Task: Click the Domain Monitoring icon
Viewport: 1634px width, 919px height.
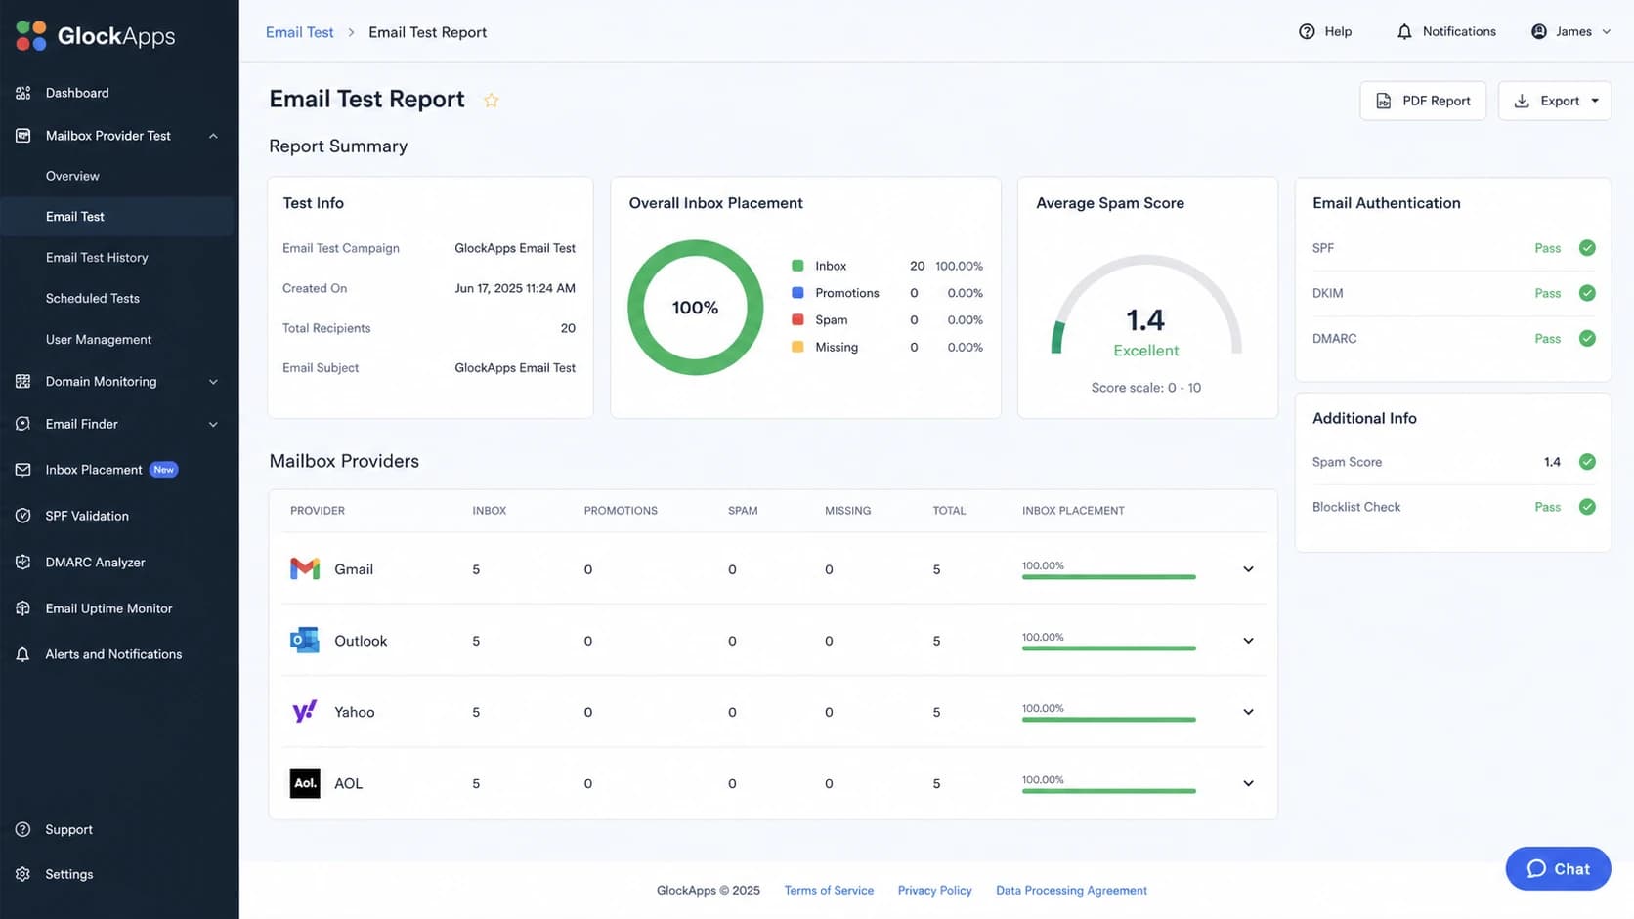Action: click(x=23, y=382)
